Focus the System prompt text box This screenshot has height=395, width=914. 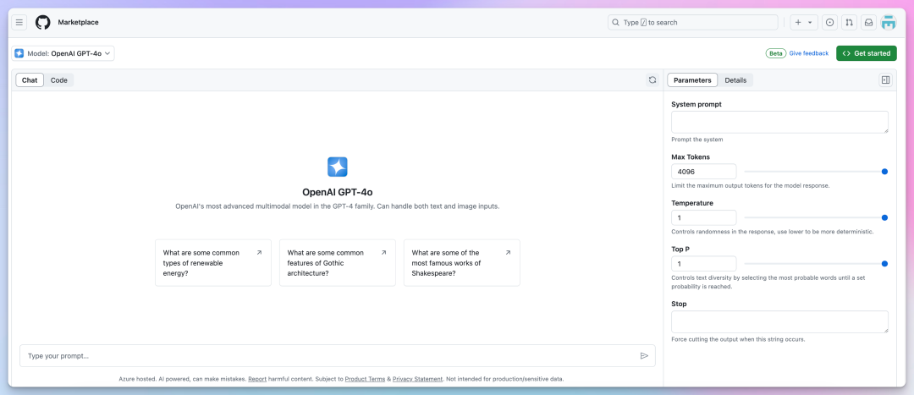click(779, 122)
